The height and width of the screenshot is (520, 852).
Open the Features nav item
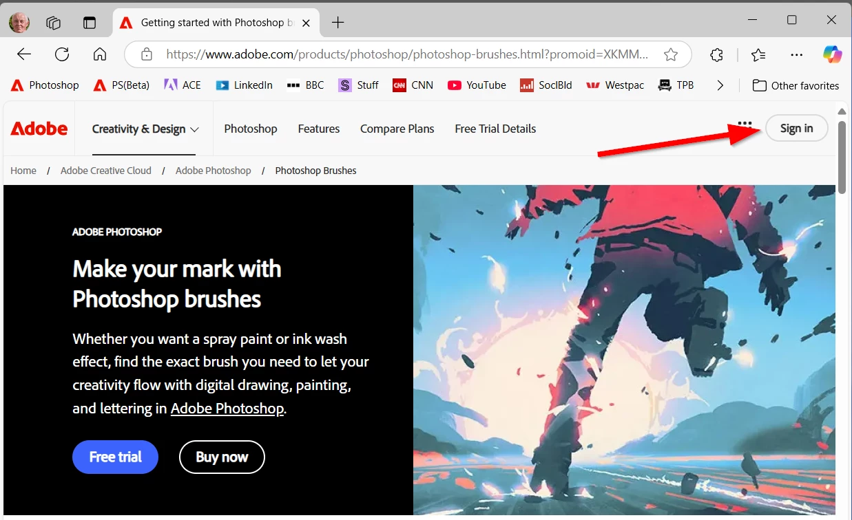pos(319,129)
